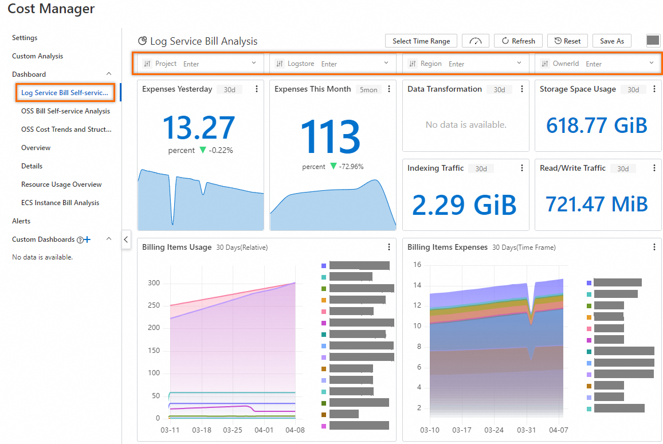663x444 pixels.
Task: Open Expenses This Month three-dot menu
Action: [x=389, y=89]
